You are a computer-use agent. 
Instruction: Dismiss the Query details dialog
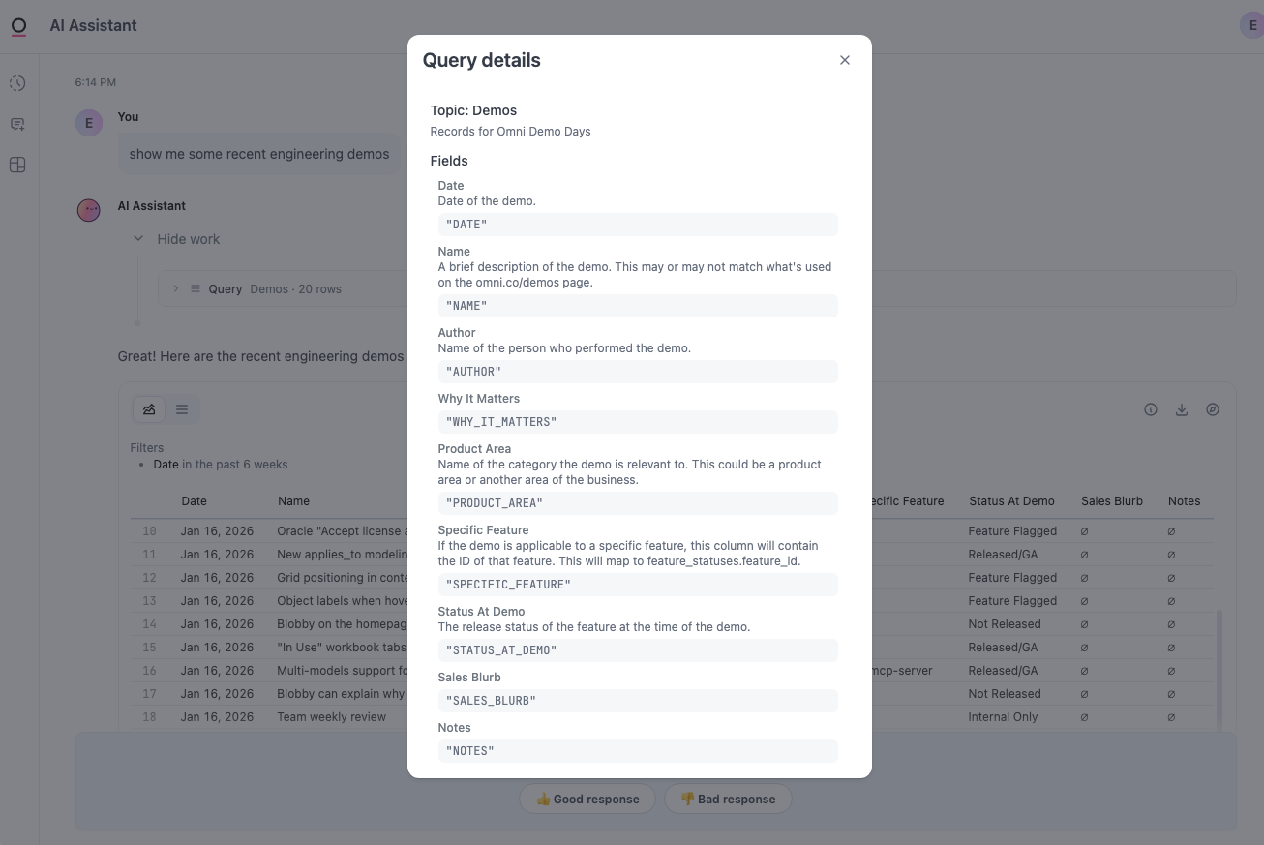(844, 59)
